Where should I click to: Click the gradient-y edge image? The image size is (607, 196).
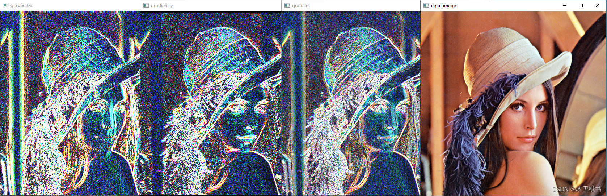(x=211, y=104)
